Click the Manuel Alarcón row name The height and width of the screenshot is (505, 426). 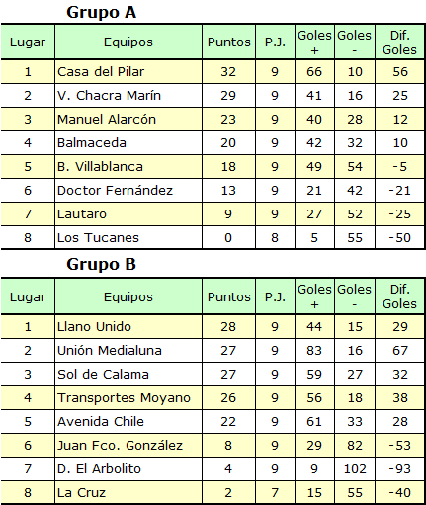click(107, 119)
